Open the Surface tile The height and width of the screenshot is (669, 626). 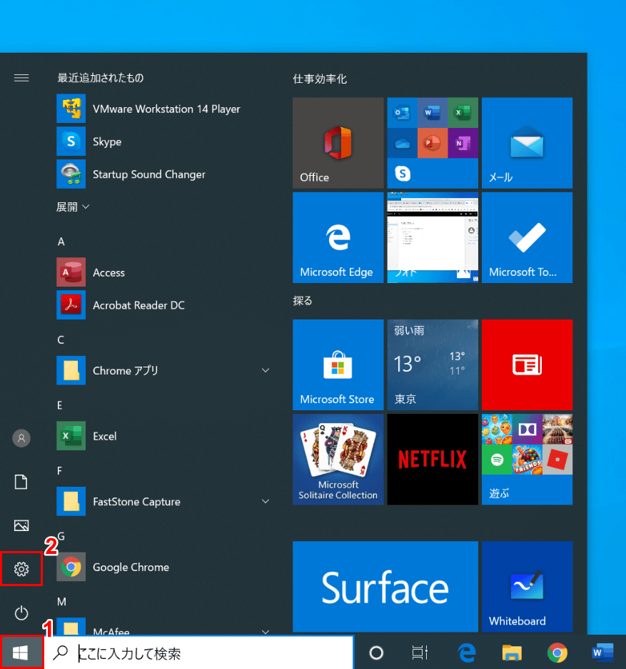pos(385,587)
